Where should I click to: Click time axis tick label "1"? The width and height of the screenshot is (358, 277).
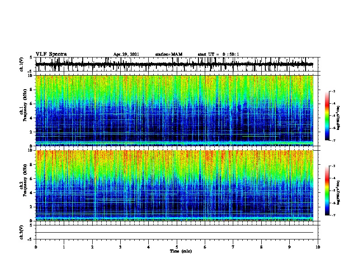(64, 247)
